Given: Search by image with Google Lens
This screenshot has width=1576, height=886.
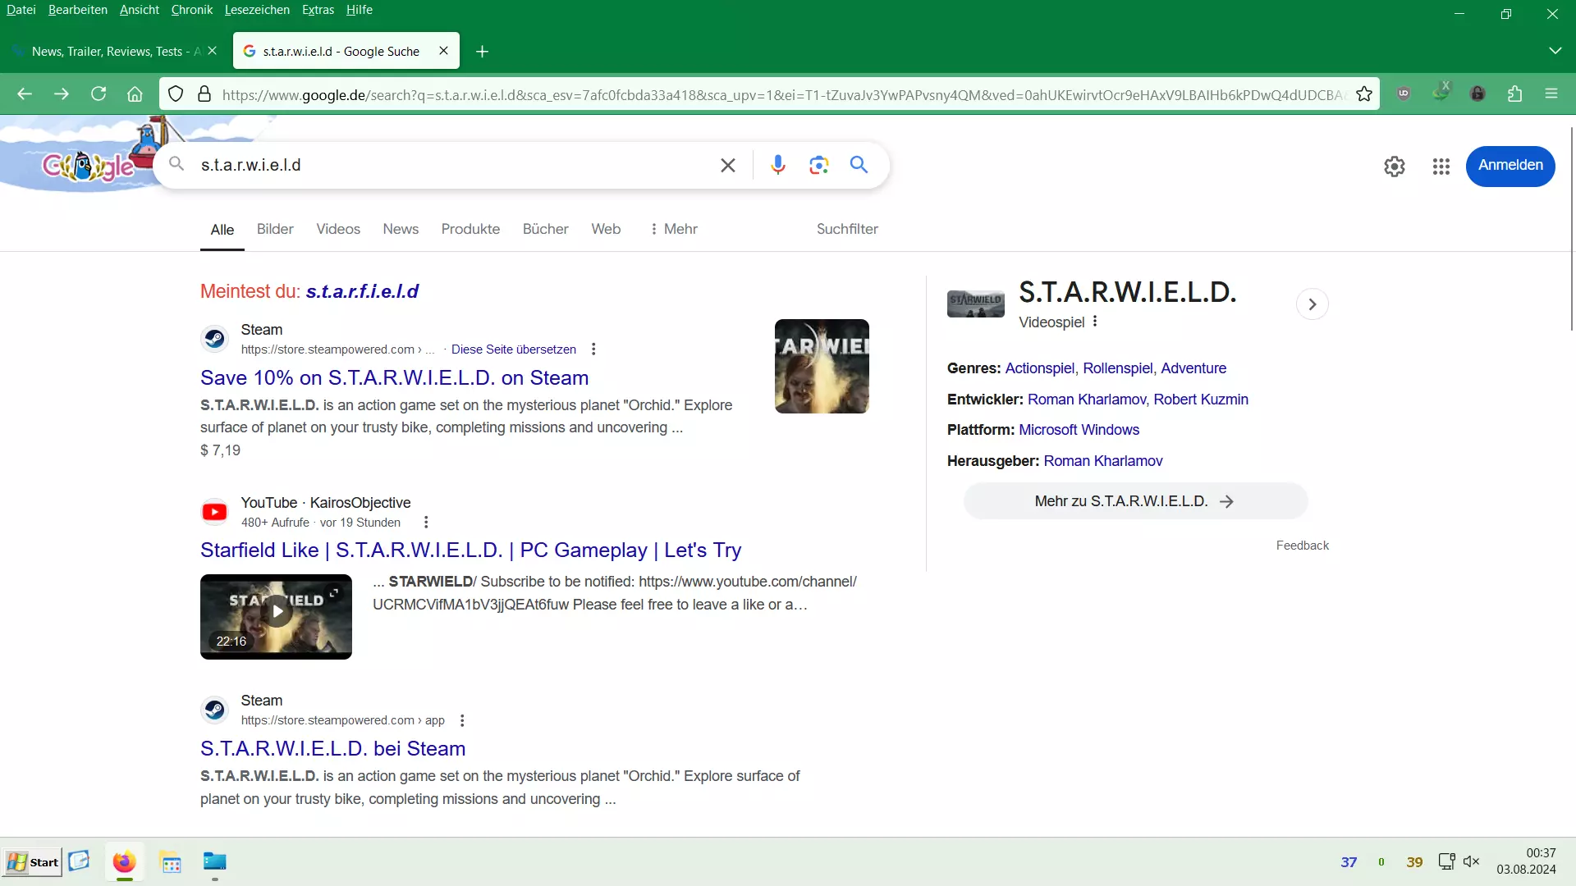Looking at the screenshot, I should 818,165.
